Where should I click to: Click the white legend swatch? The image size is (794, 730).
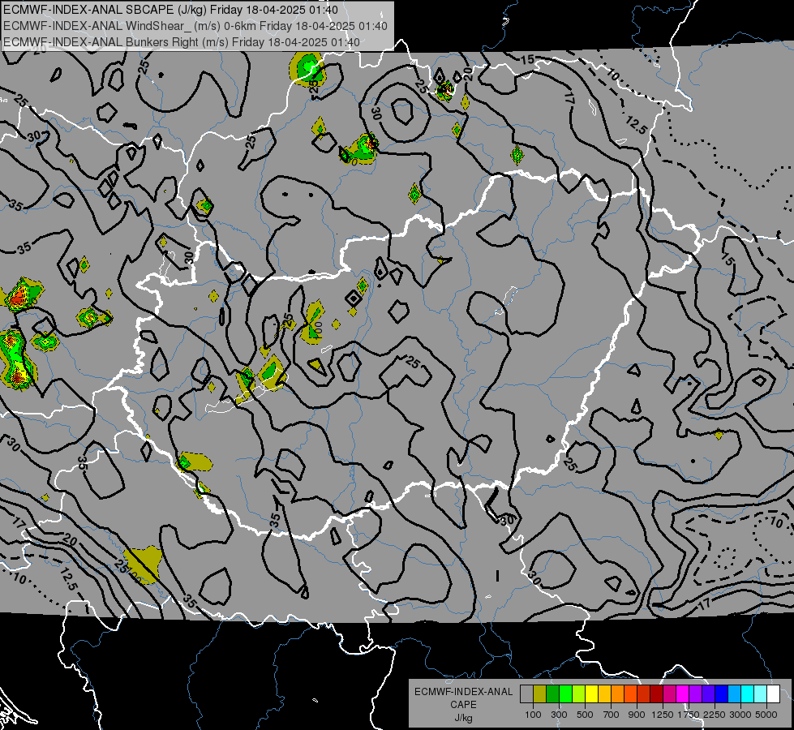pyautogui.click(x=773, y=694)
